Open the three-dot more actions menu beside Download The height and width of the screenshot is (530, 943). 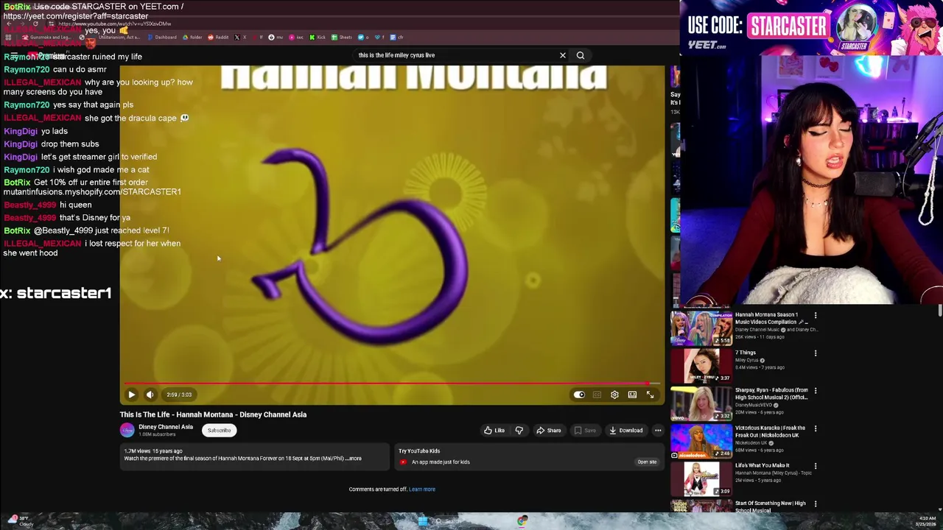pos(658,431)
